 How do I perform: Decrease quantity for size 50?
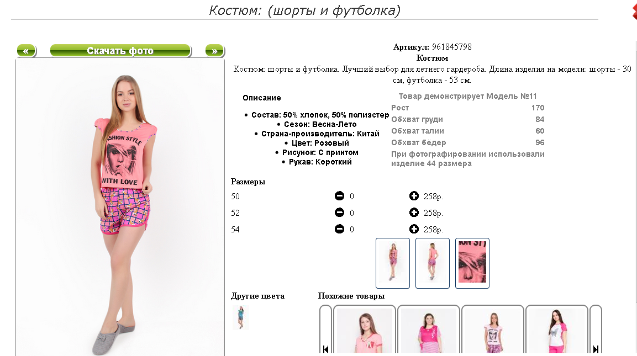[339, 196]
